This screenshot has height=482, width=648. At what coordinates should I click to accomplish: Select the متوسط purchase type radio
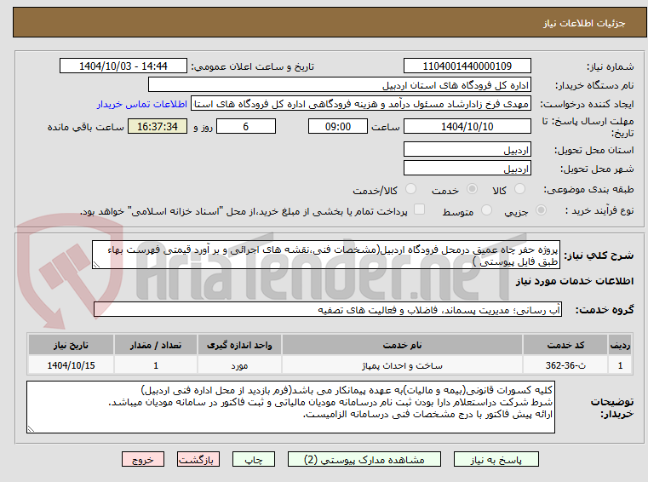tap(486, 210)
